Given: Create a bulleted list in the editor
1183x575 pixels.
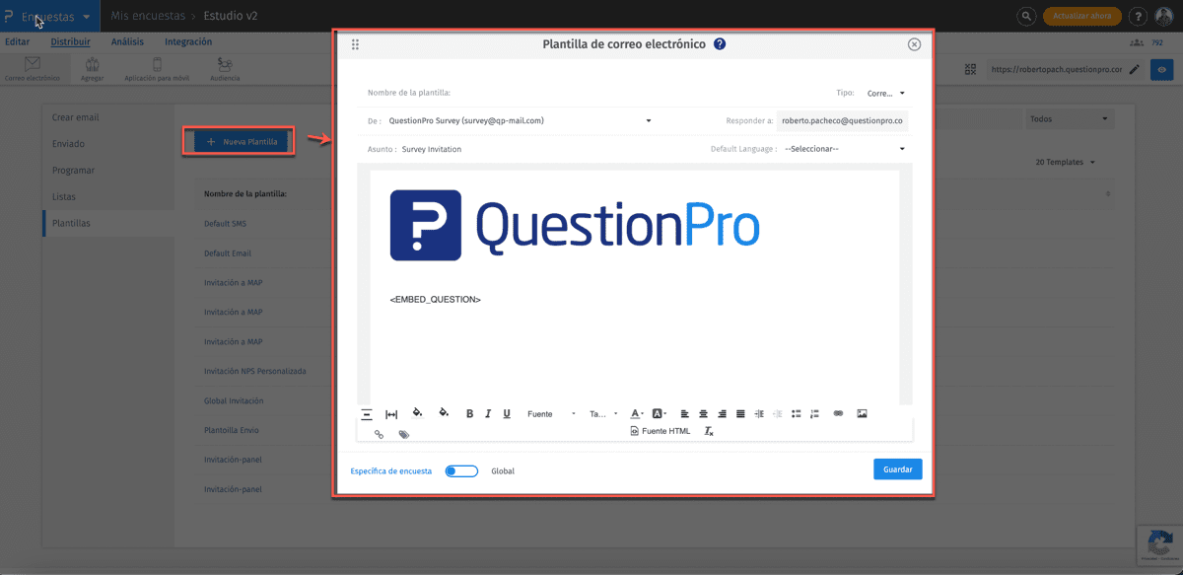Looking at the screenshot, I should [x=796, y=413].
